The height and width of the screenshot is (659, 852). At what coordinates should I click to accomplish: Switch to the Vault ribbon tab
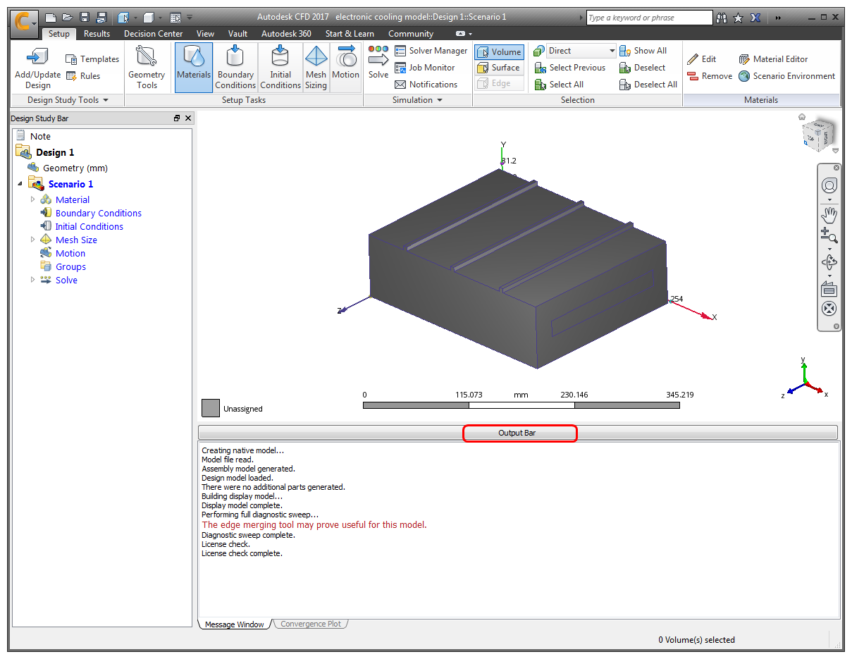(237, 34)
